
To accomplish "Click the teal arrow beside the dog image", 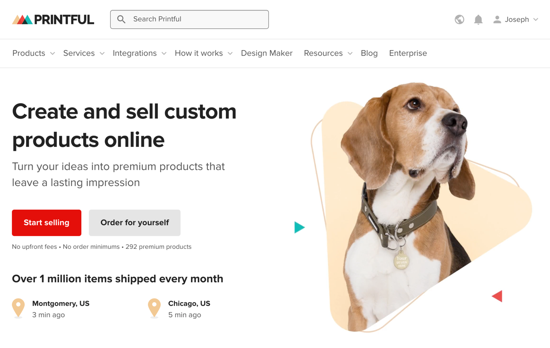I will click(300, 227).
